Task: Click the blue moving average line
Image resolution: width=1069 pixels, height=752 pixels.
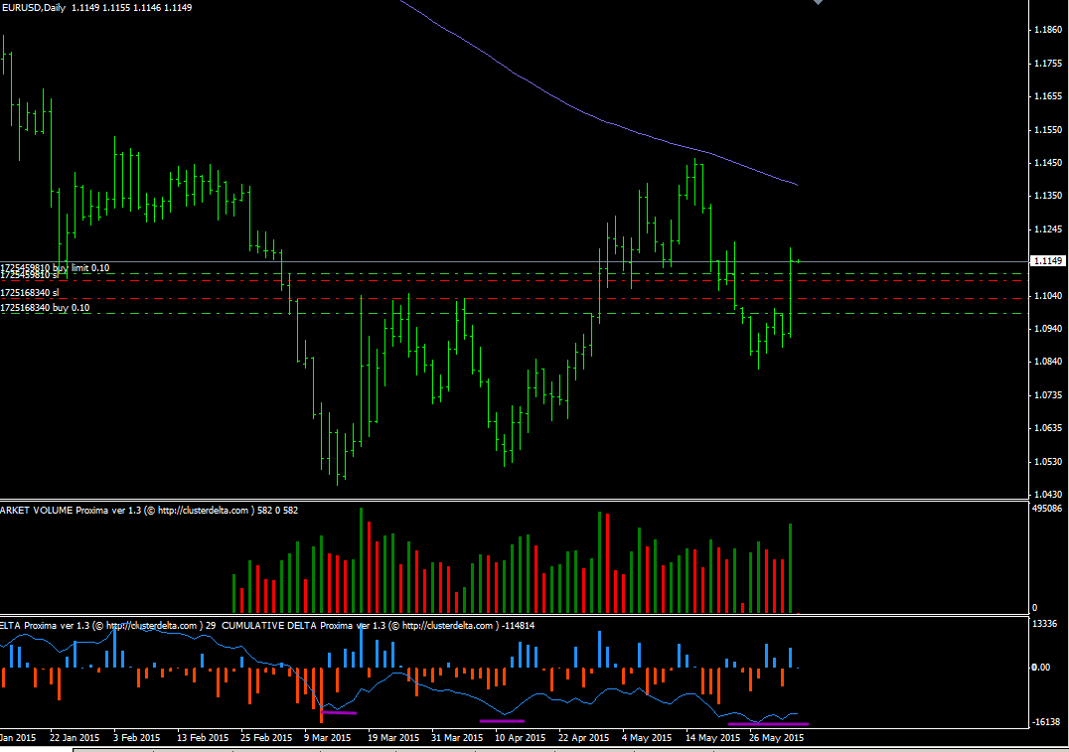Action: [x=596, y=120]
